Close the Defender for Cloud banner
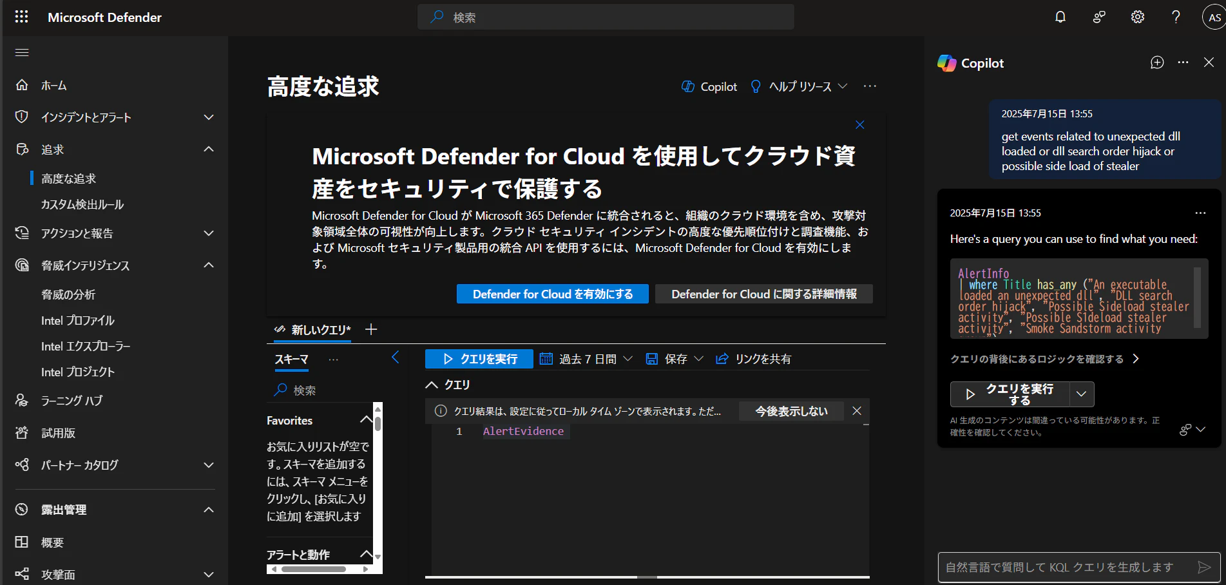Viewport: 1226px width, 585px height. point(859,125)
